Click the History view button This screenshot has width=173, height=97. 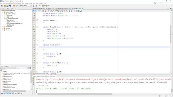39,11
